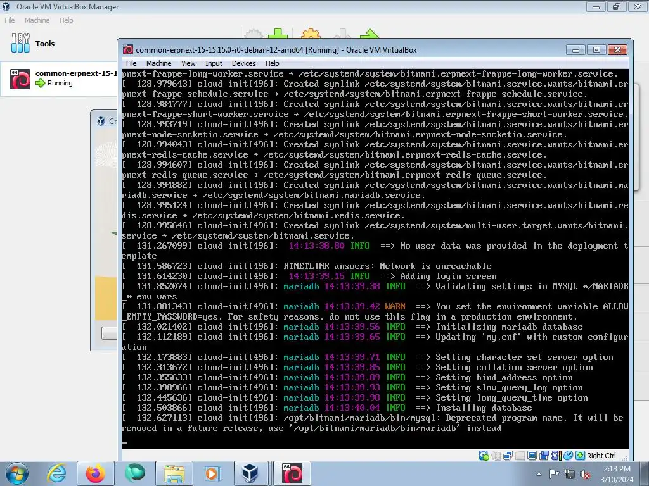This screenshot has height=486, width=649.
Task: Show hidden system tray icons arrow
Action: [539, 474]
